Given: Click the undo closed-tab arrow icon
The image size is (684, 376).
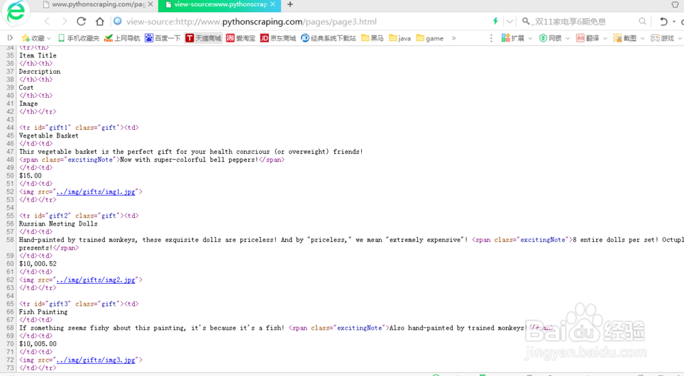Looking at the screenshot, I should tap(663, 21).
